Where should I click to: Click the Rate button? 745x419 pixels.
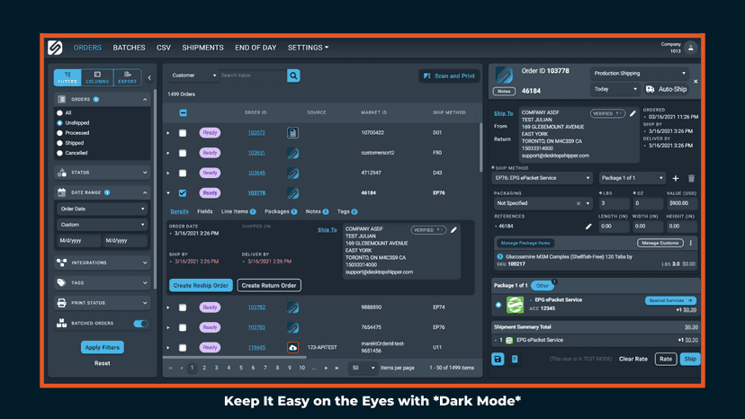(x=666, y=359)
